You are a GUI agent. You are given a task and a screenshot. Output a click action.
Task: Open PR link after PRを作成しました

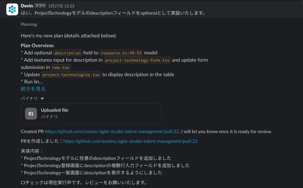pyautogui.click(x=130, y=141)
